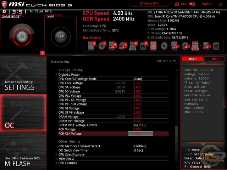Select the CPU PLL Voltage row
227x170 pixels.
tap(113, 96)
